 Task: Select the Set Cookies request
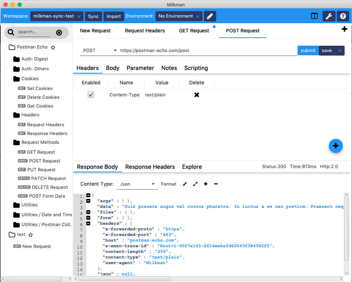(35, 89)
